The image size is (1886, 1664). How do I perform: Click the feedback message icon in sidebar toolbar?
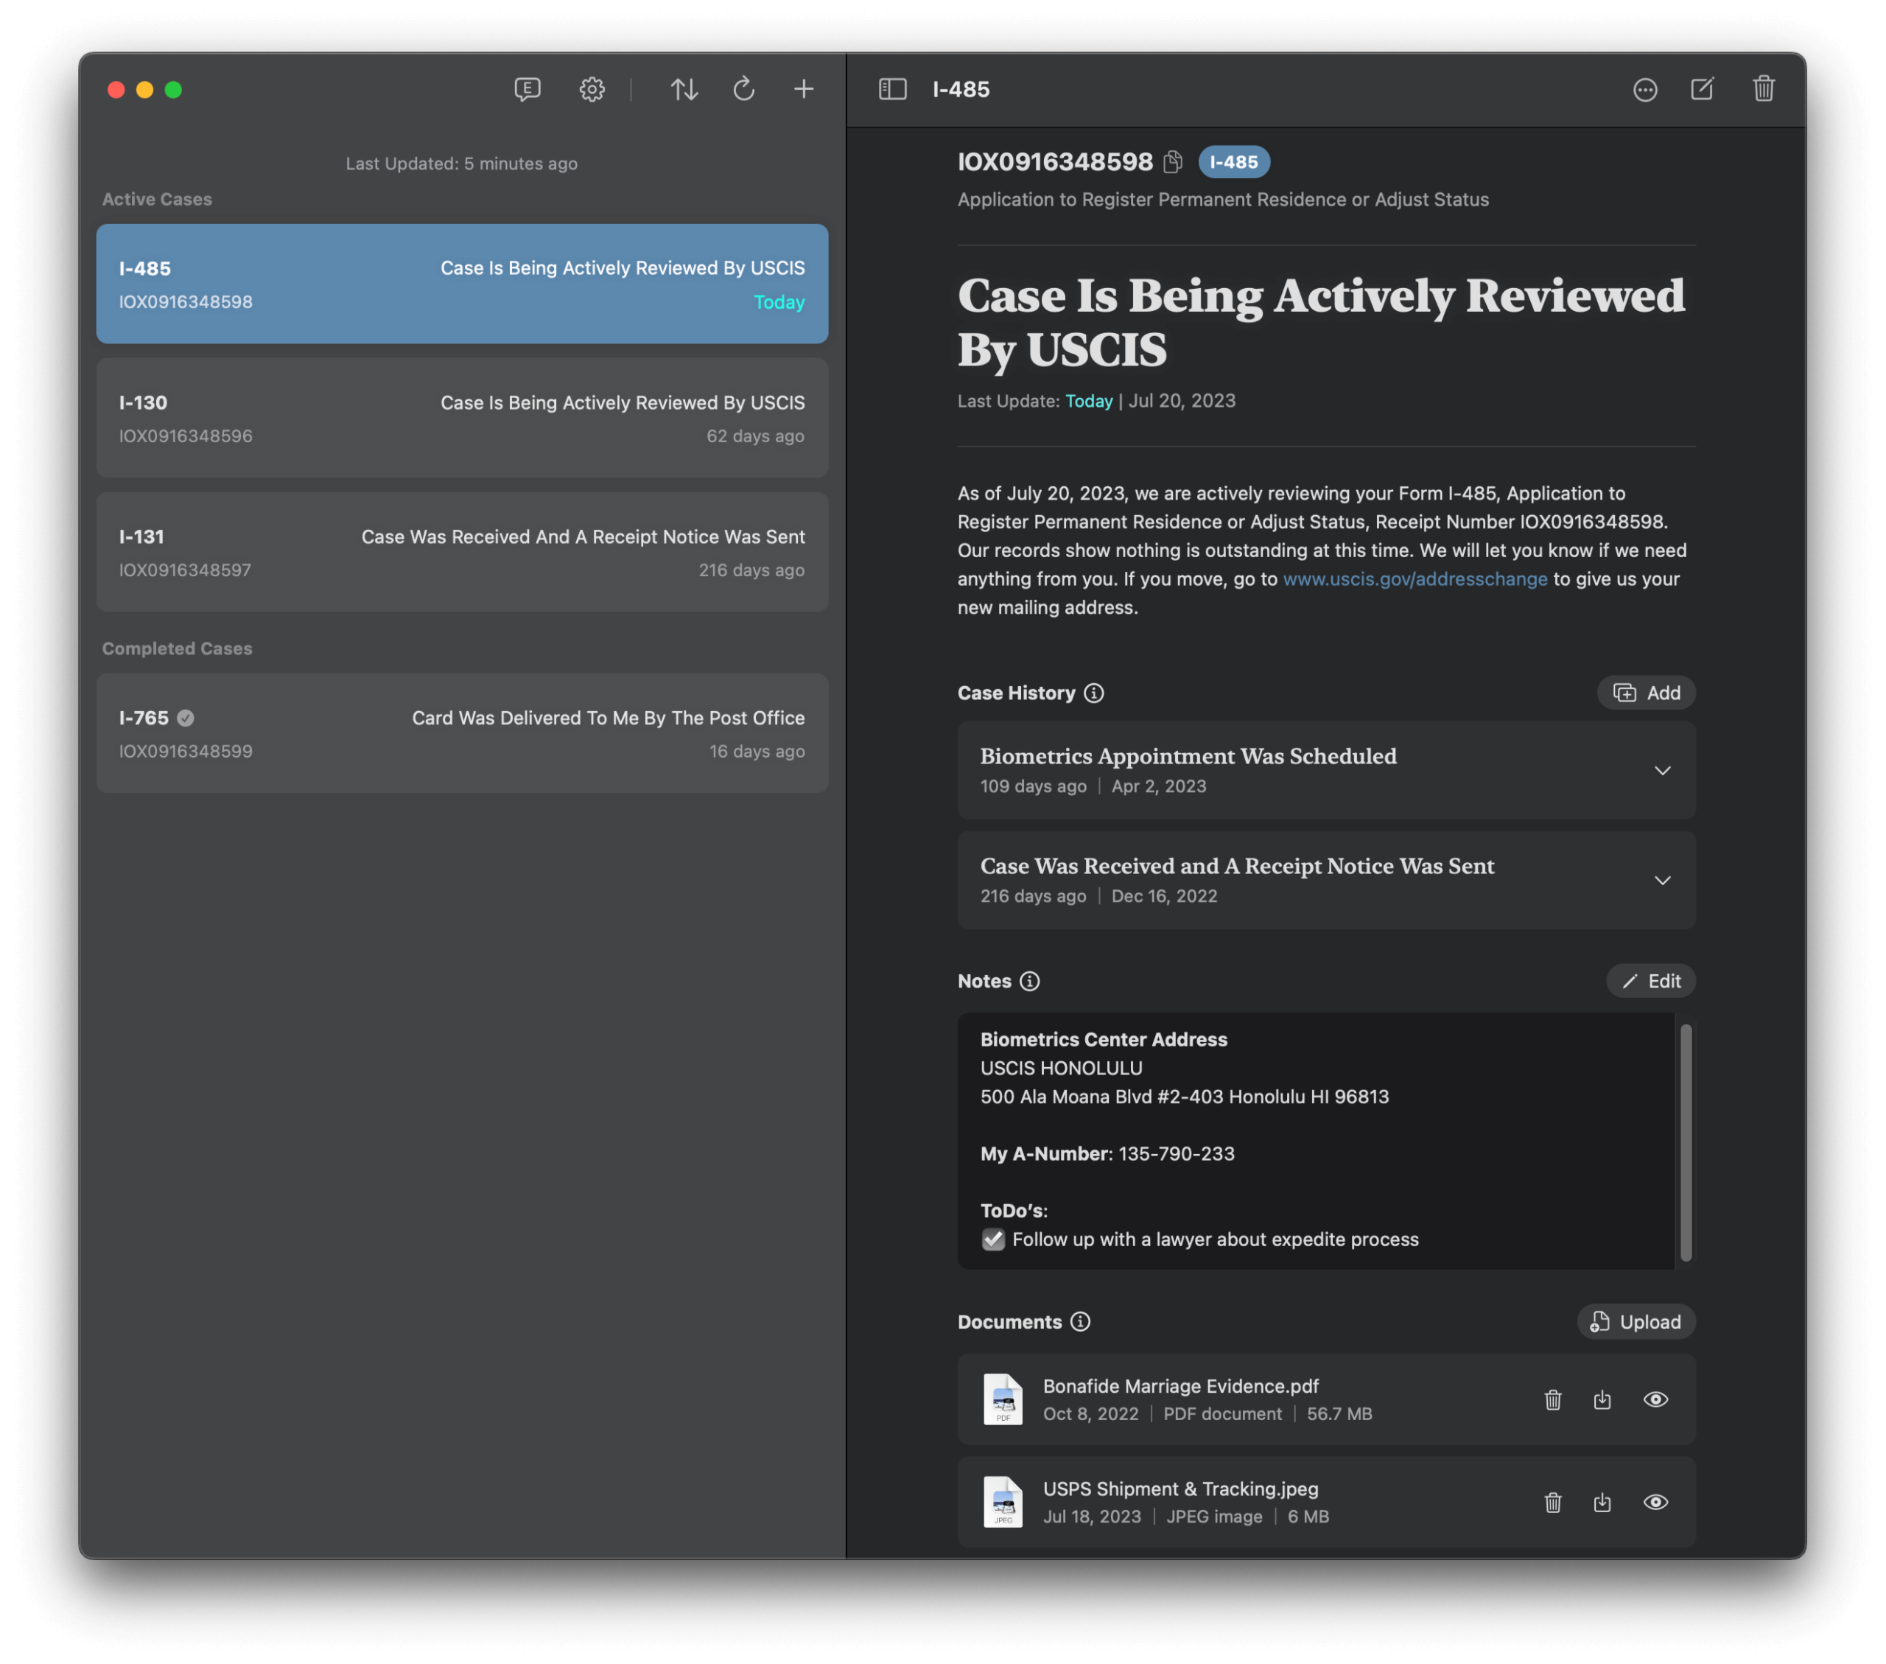[x=527, y=89]
